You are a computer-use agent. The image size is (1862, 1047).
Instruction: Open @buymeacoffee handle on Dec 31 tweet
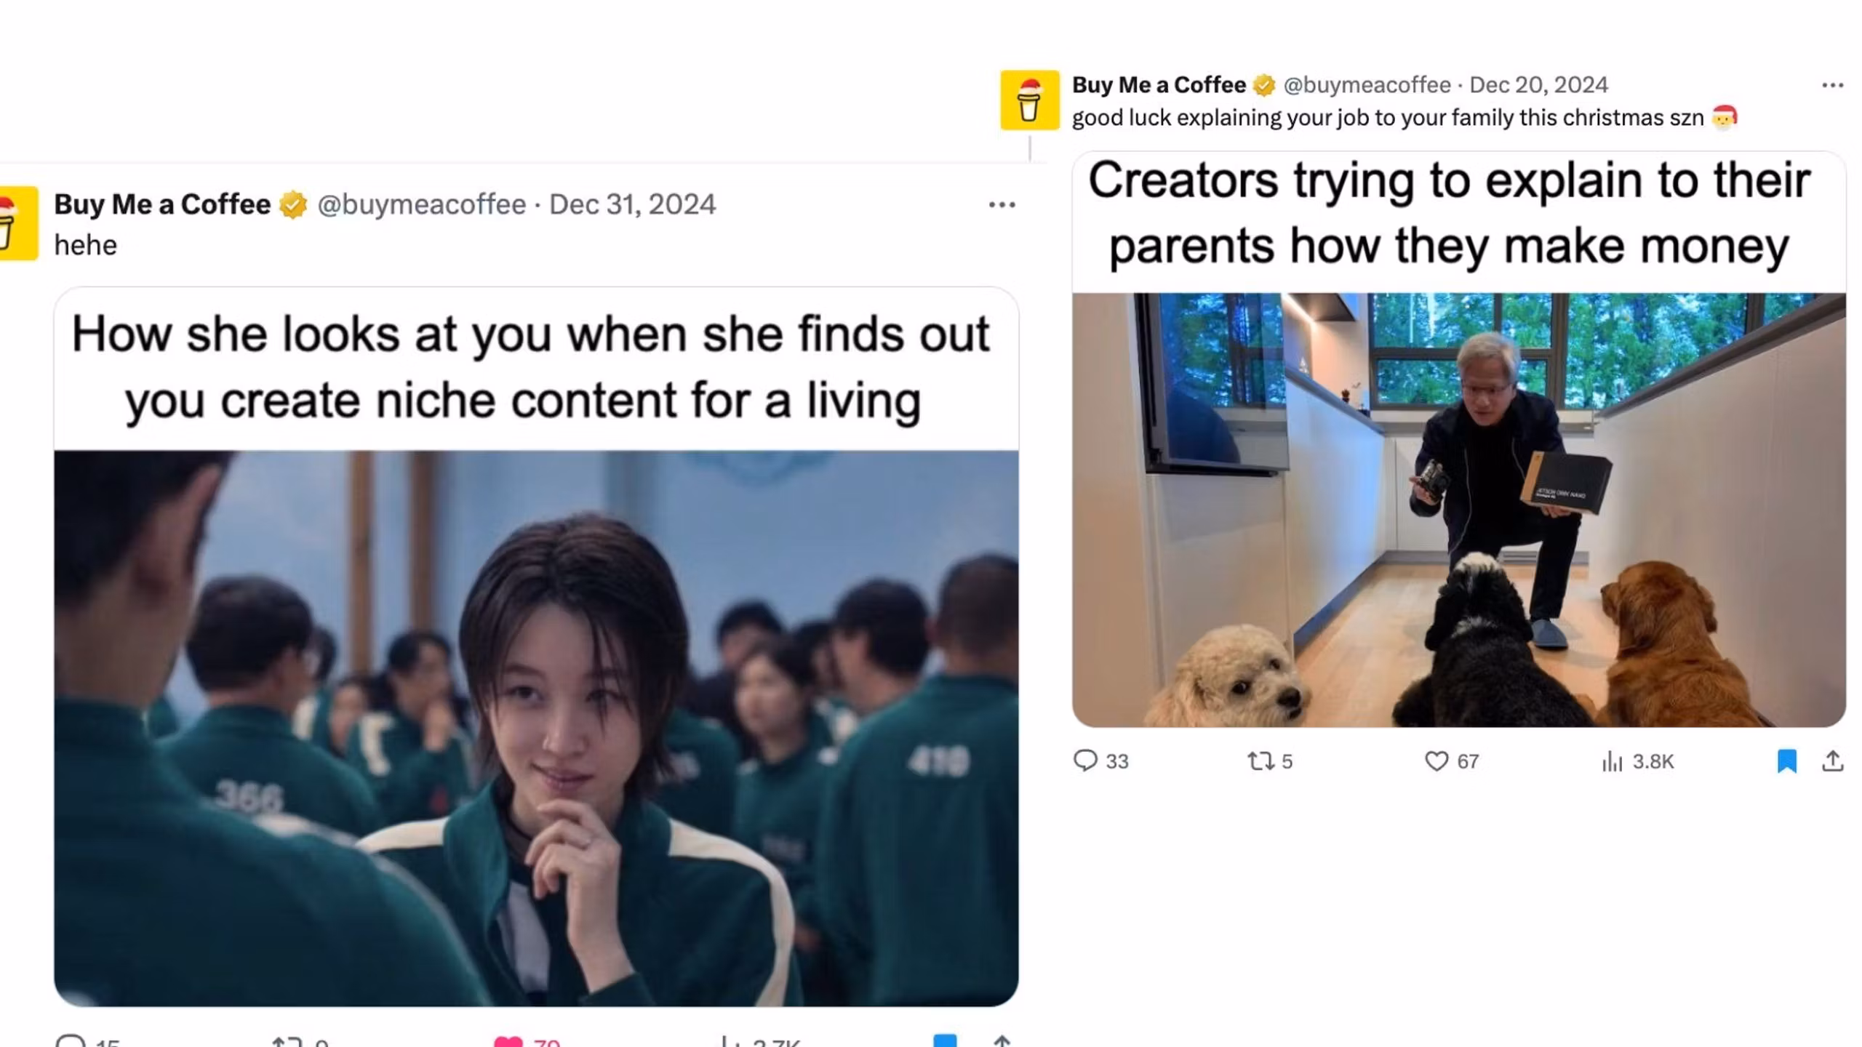tap(421, 204)
